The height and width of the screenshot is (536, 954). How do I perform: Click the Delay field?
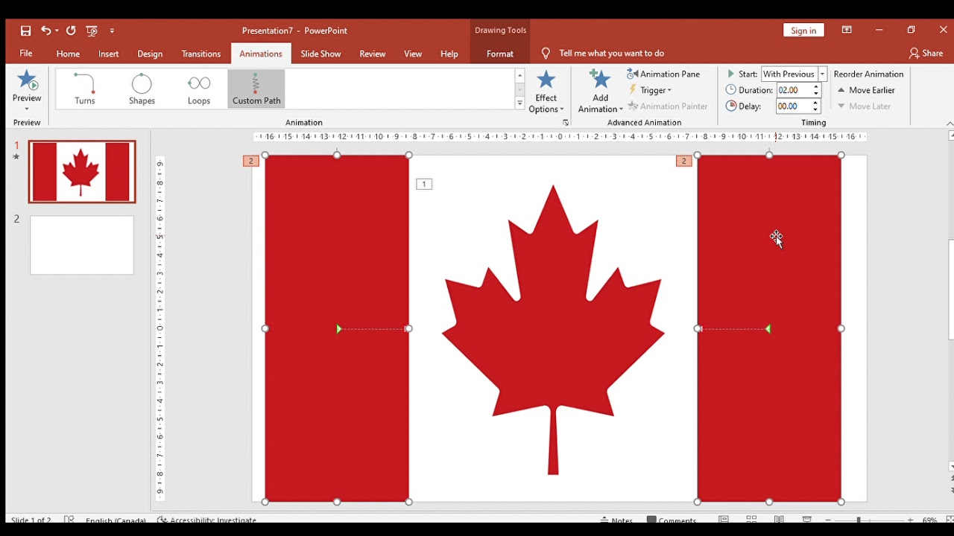(x=793, y=106)
